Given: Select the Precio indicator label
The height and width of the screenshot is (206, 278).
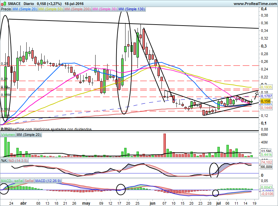Looking at the screenshot, I should tap(6, 9).
